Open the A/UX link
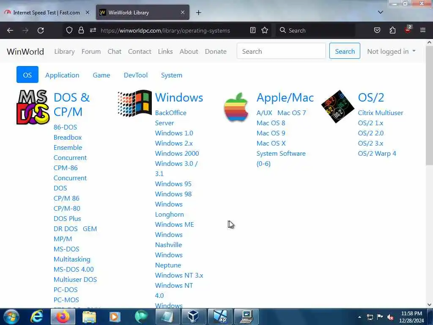The height and width of the screenshot is (325, 433). (x=264, y=113)
